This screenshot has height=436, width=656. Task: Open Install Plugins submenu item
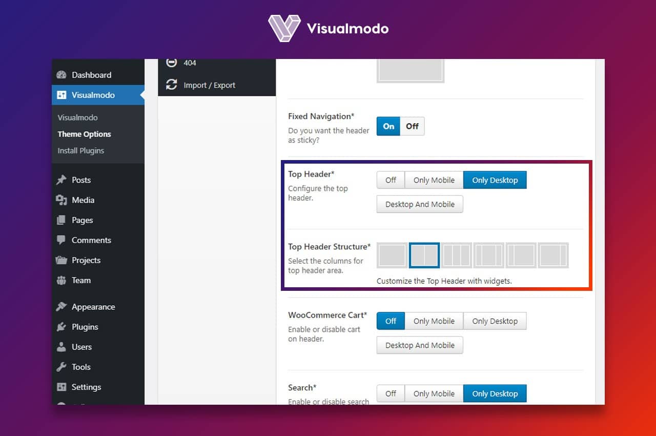point(80,150)
